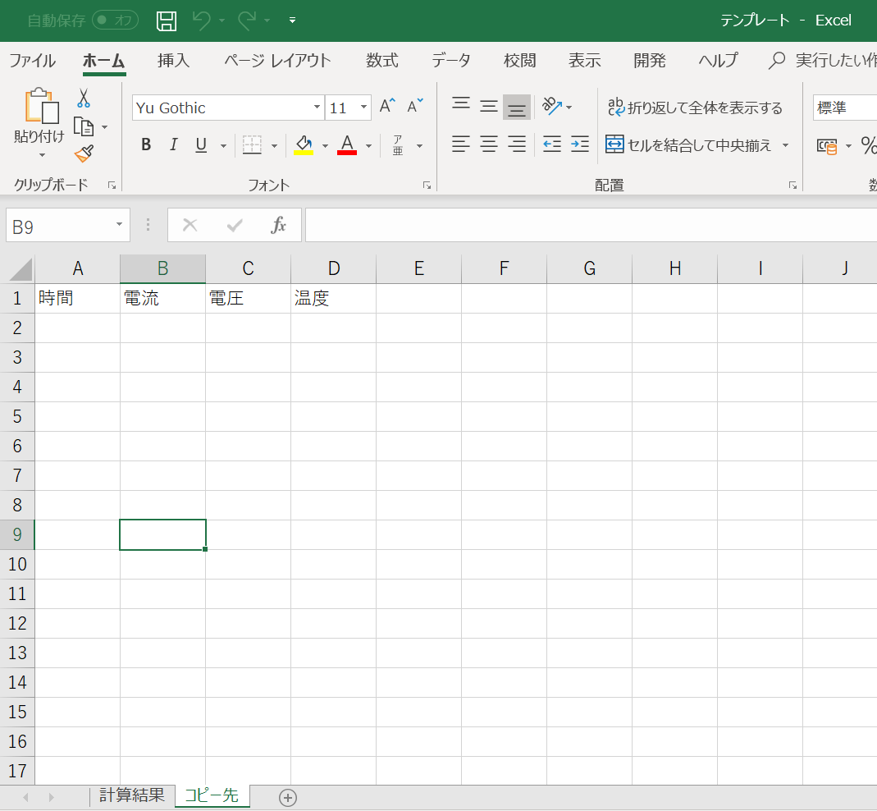Click the phonetic guide (ふりがな) icon
This screenshot has width=877, height=811.
tap(398, 145)
